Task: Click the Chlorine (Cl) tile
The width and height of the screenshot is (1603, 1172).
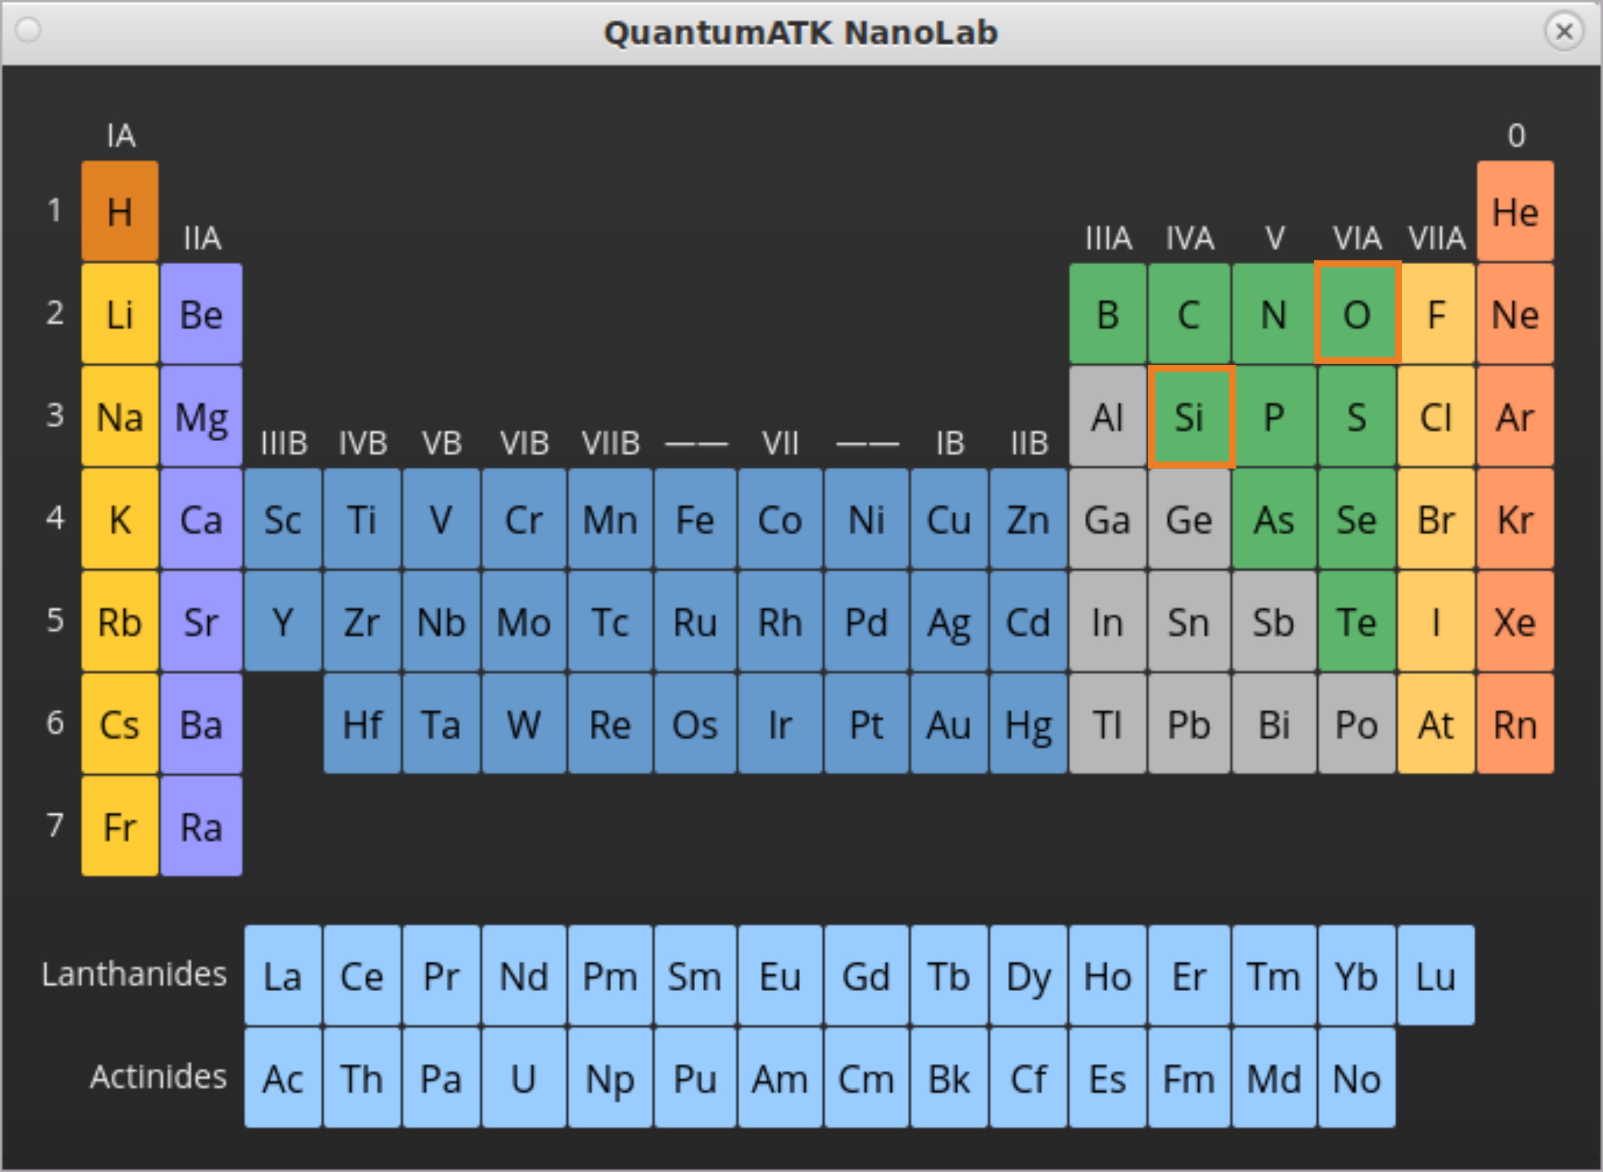Action: pos(1436,416)
